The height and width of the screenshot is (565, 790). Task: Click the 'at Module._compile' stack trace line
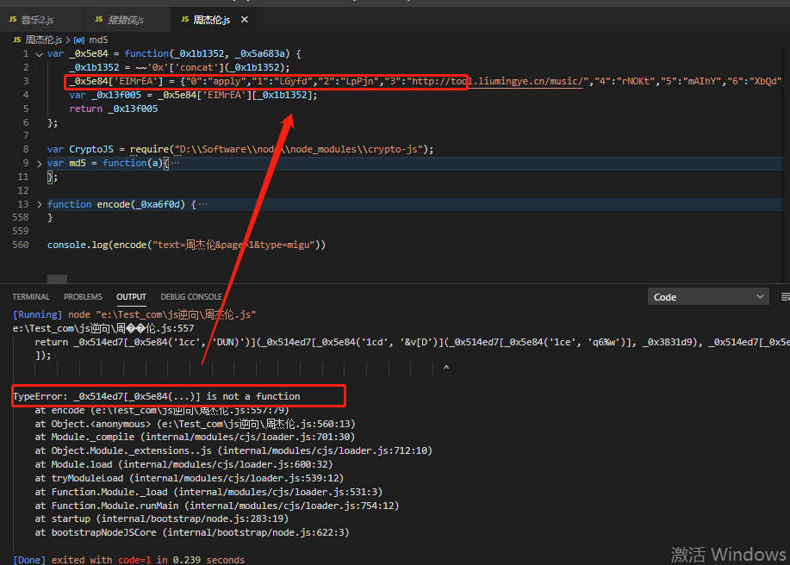195,437
